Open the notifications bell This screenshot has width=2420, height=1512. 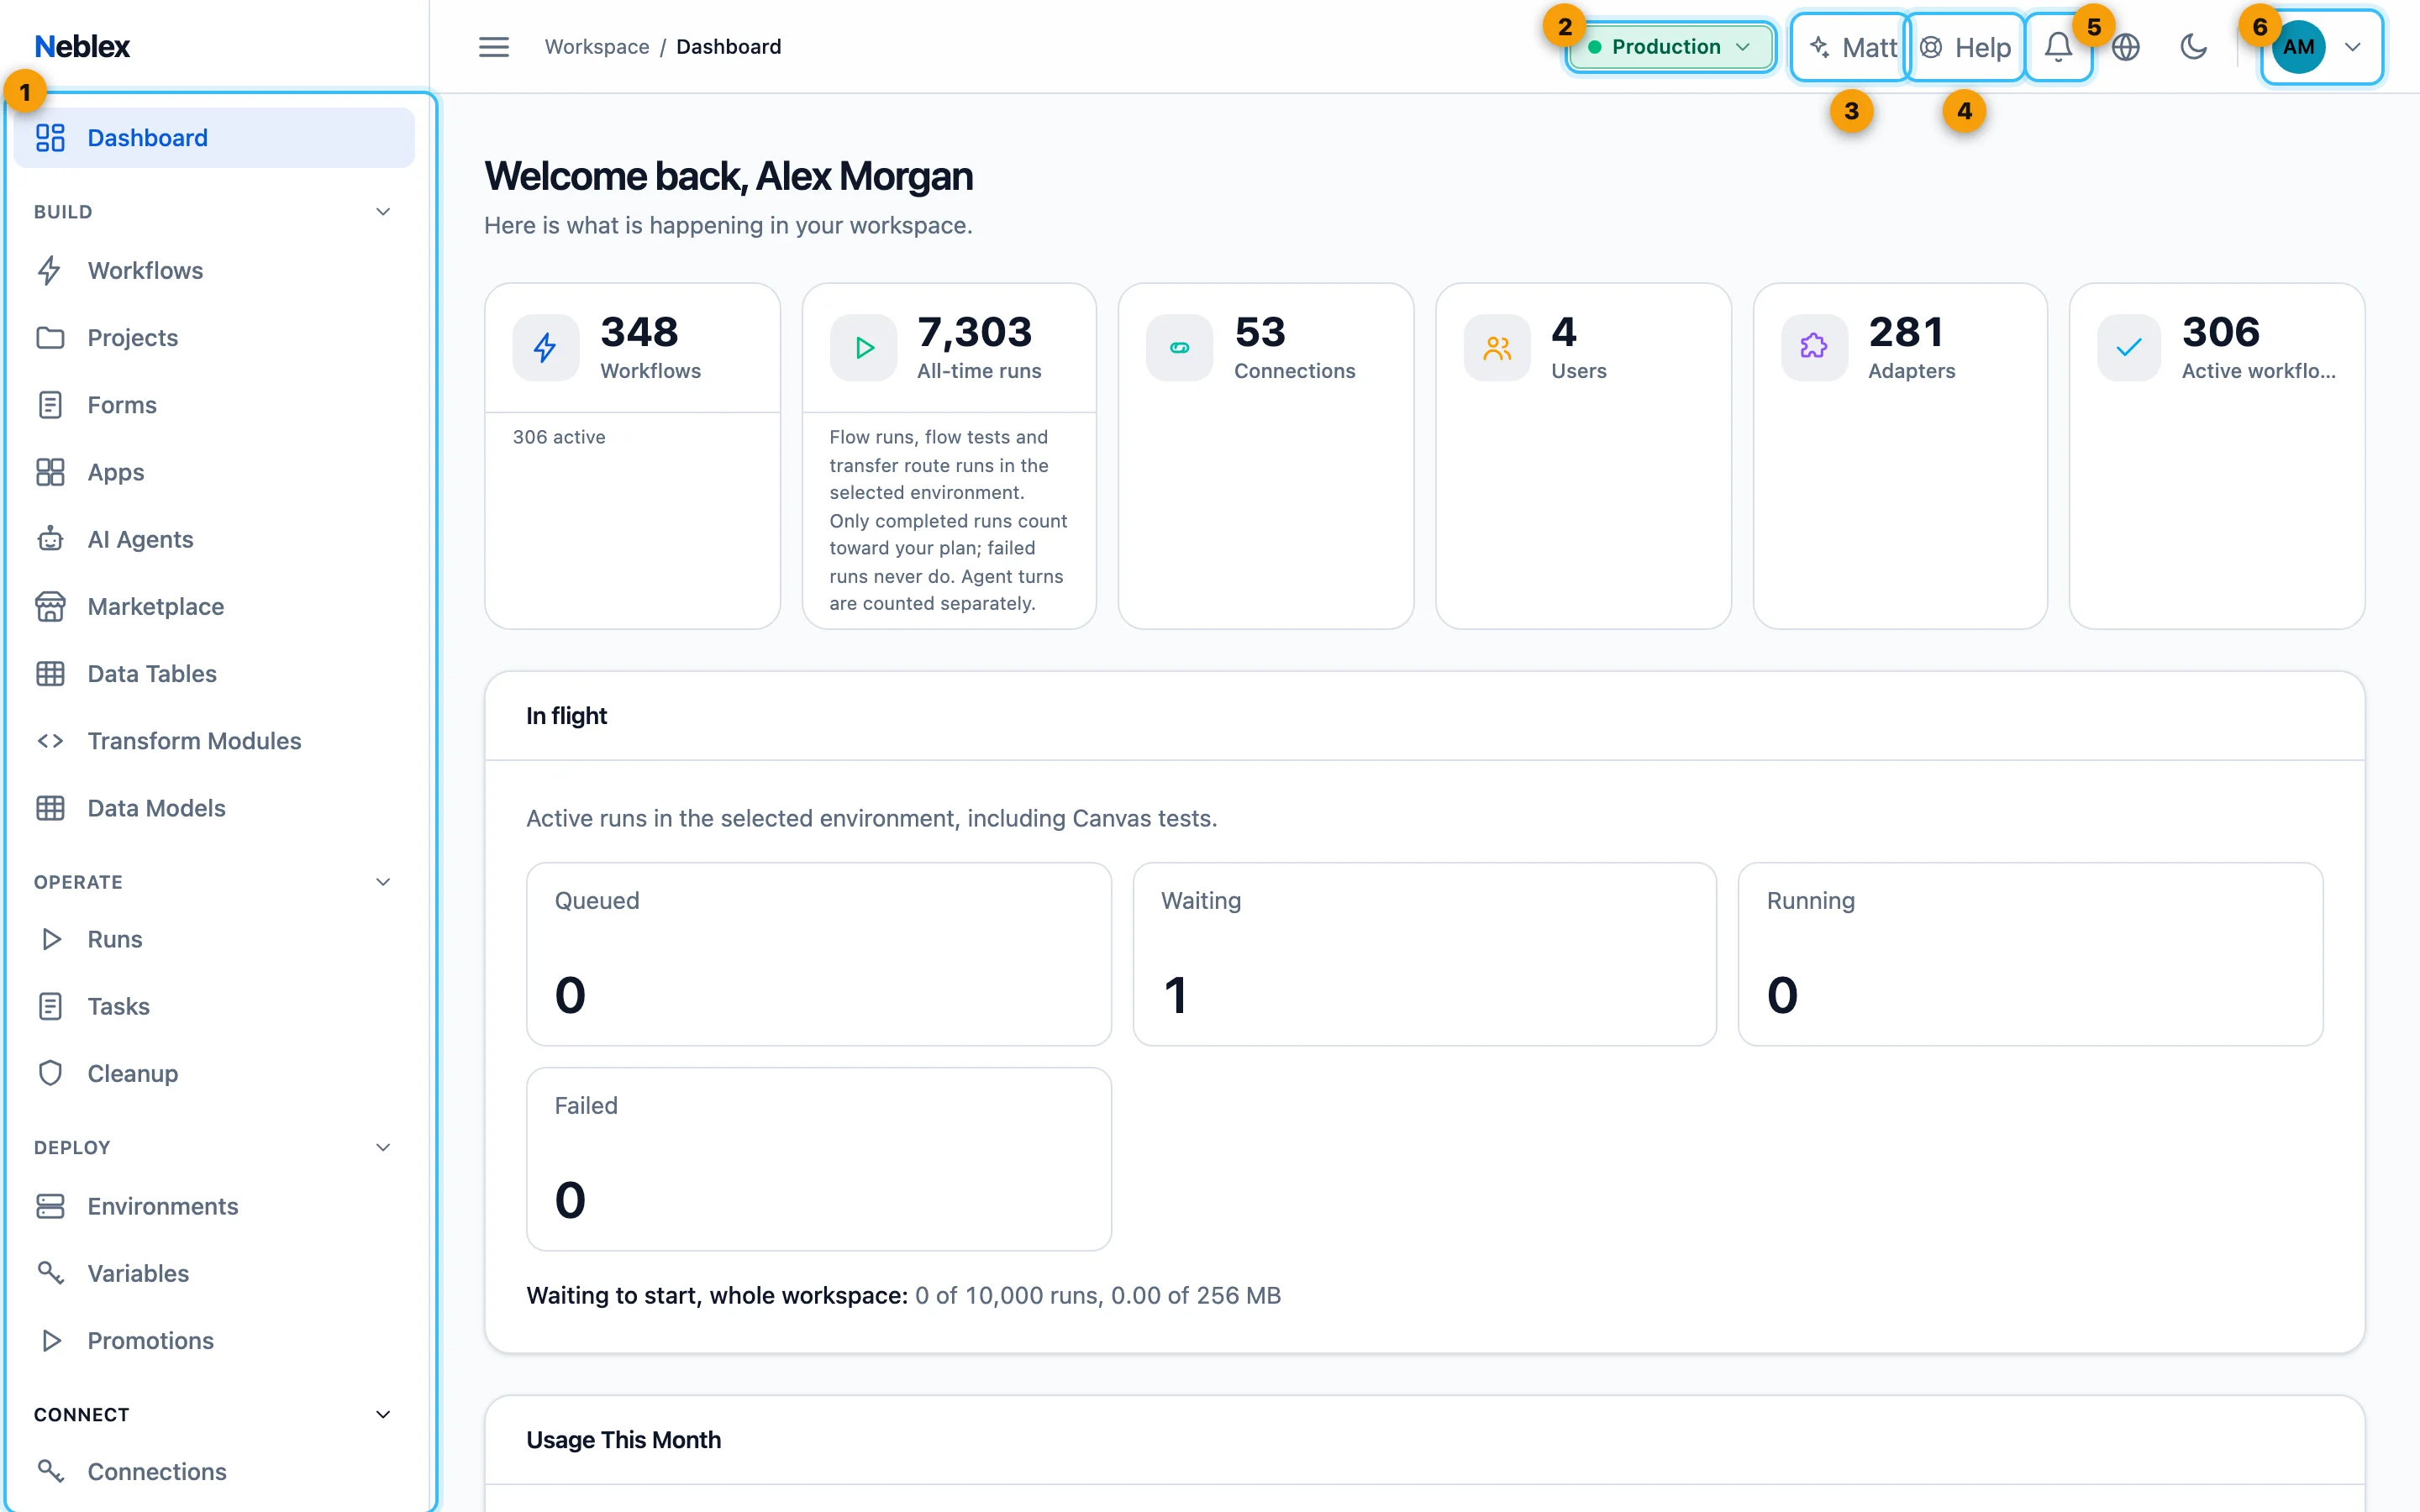pyautogui.click(x=2058, y=47)
